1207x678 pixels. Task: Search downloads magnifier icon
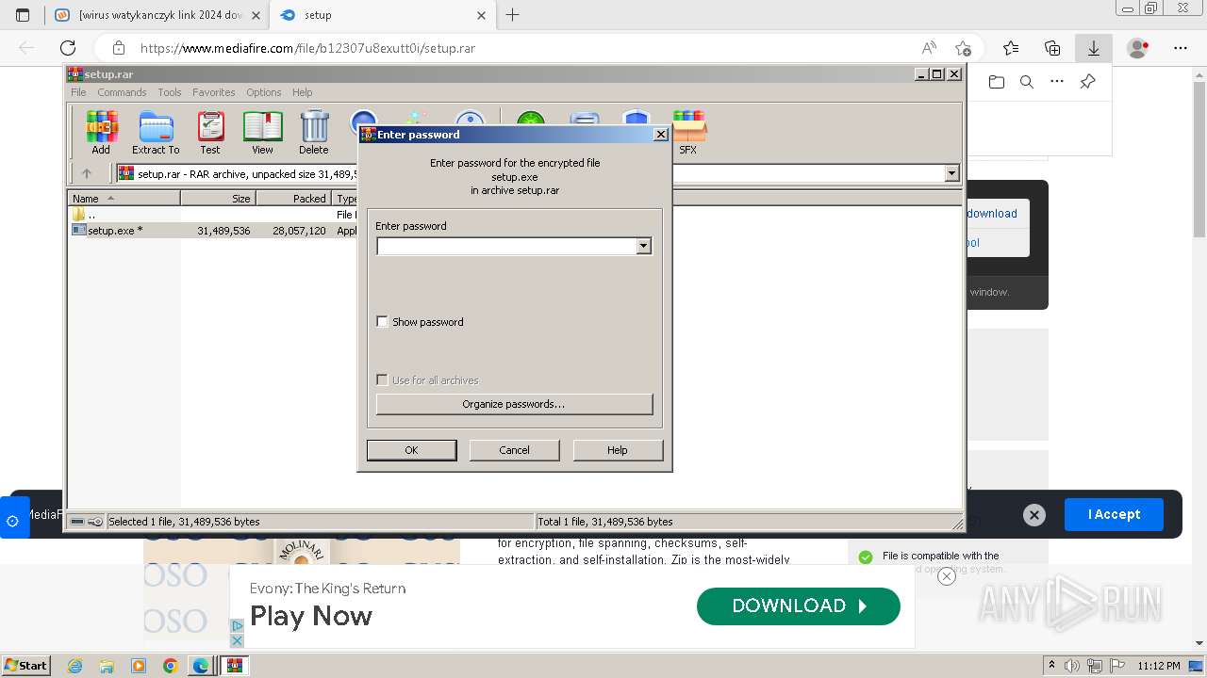pos(1027,82)
